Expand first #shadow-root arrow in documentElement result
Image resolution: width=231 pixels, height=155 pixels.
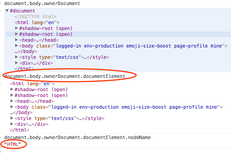point(12,89)
